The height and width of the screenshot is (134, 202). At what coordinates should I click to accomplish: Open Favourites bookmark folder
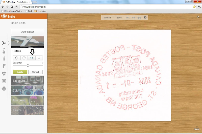coord(40,11)
